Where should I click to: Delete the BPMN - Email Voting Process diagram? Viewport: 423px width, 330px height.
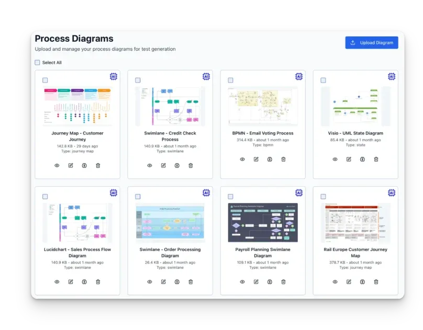pyautogui.click(x=284, y=159)
